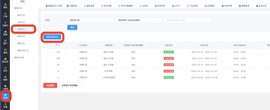Select checkbox for row ID 83
The width and height of the screenshot is (270, 110).
click(x=47, y=65)
